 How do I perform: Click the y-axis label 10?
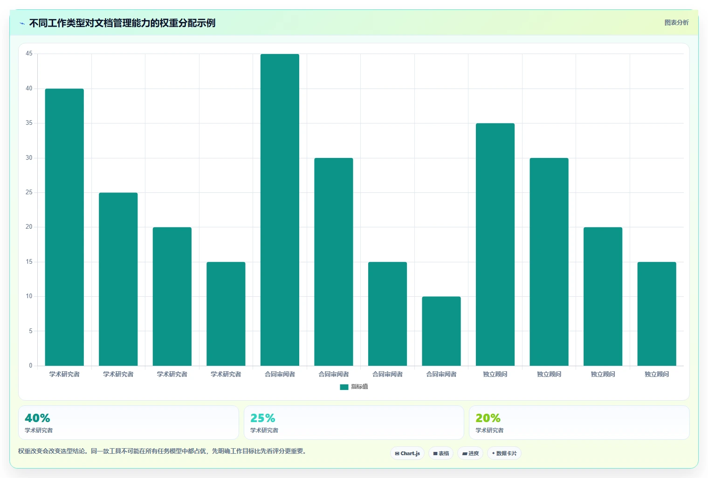coord(29,296)
